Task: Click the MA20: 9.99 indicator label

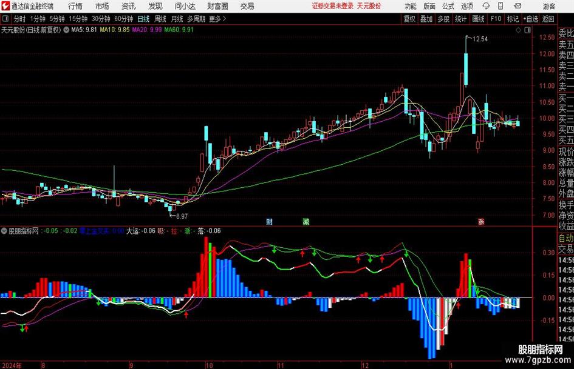Action: [x=147, y=30]
